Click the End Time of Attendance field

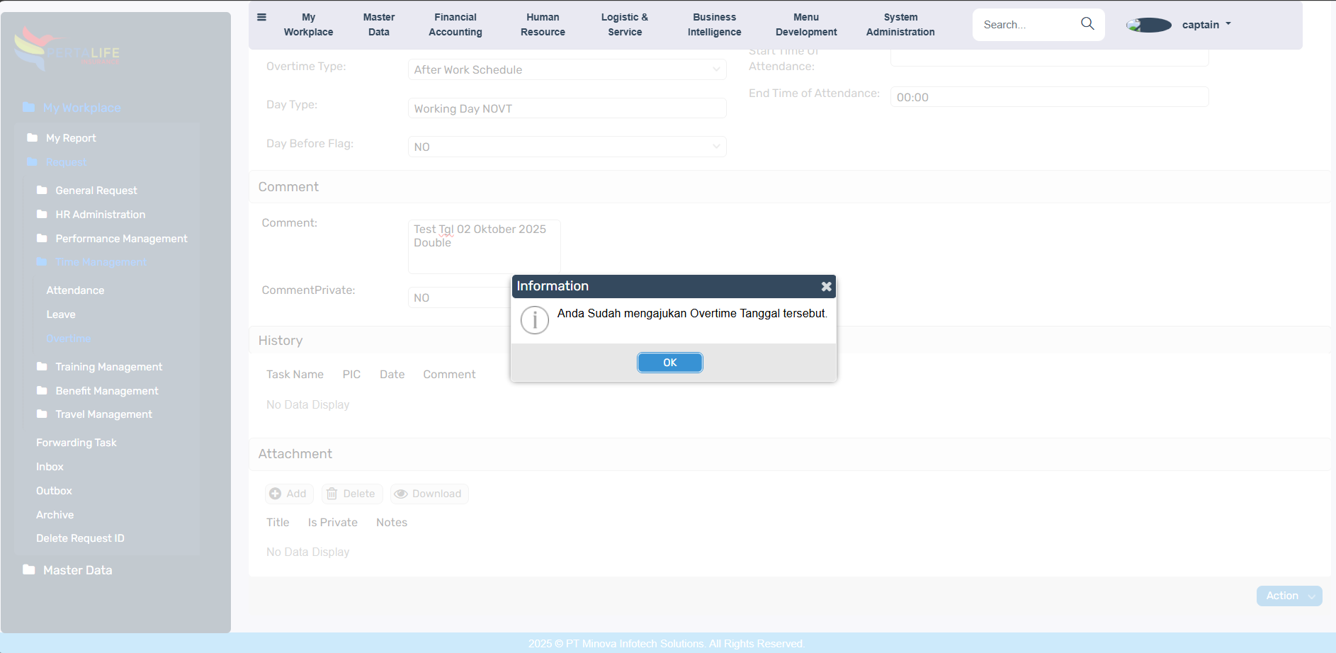pos(1048,97)
